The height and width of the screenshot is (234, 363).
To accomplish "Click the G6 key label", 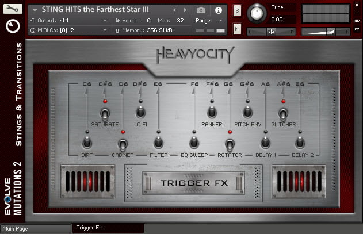I will click(x=228, y=84).
